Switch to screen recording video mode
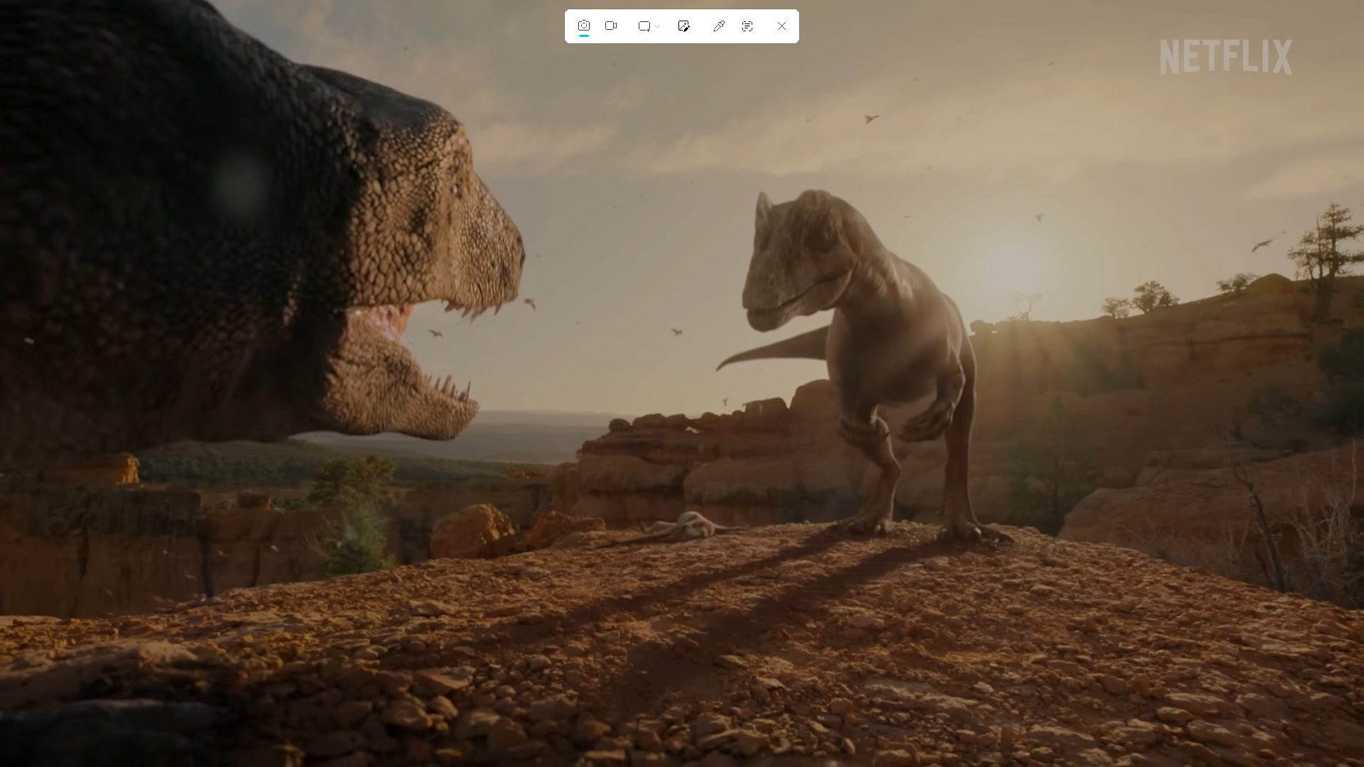 pos(611,26)
